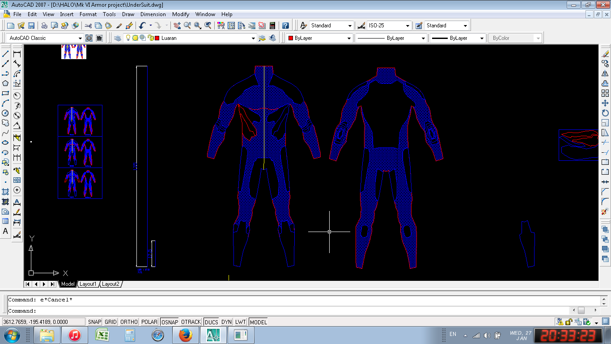Open the linetype control dropdown
This screenshot has height=344, width=611.
(x=391, y=38)
